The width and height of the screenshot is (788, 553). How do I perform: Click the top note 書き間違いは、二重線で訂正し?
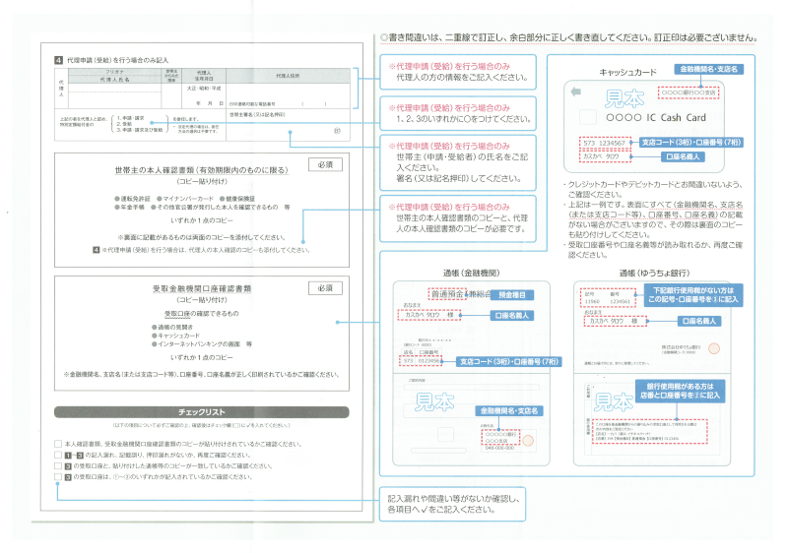[x=569, y=37]
